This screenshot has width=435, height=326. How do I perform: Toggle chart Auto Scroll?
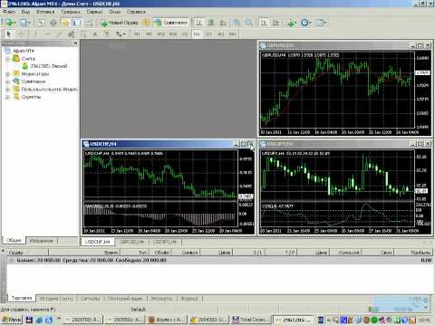pyautogui.click(x=264, y=23)
